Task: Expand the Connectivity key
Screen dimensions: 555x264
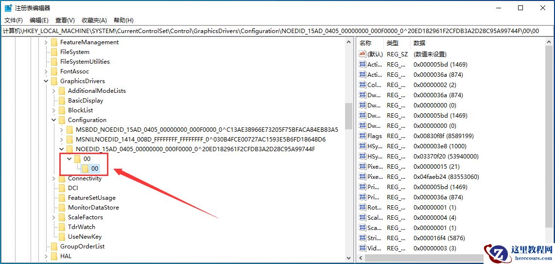Action: [x=54, y=178]
